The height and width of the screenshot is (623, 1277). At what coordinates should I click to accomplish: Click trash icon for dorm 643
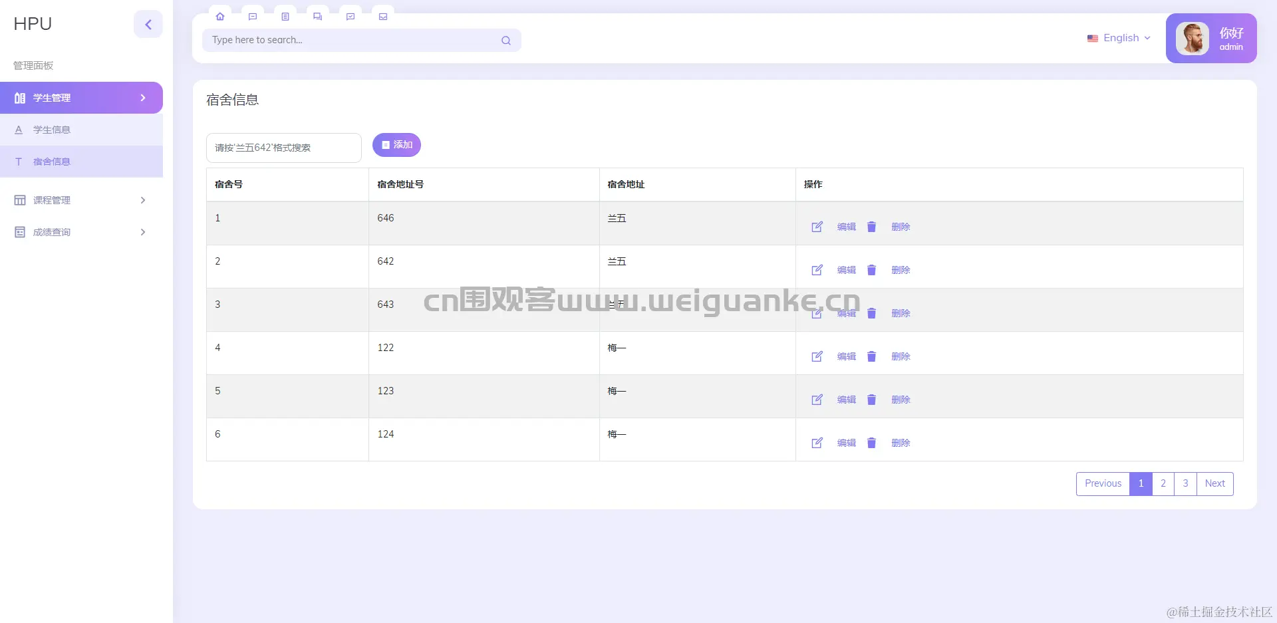click(871, 313)
